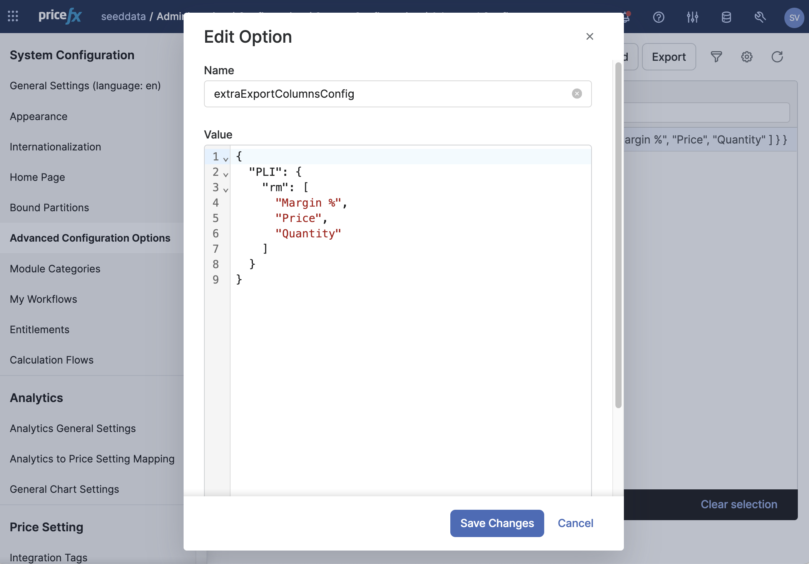The width and height of the screenshot is (809, 564).
Task: Clear the Name field with X icon
Action: pos(577,94)
